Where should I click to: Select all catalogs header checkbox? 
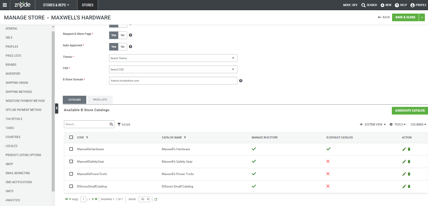point(71,137)
